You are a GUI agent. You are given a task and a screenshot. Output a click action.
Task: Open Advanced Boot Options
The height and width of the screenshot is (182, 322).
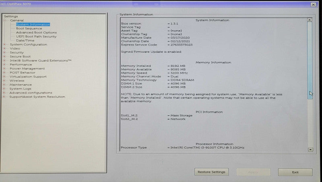(36, 33)
